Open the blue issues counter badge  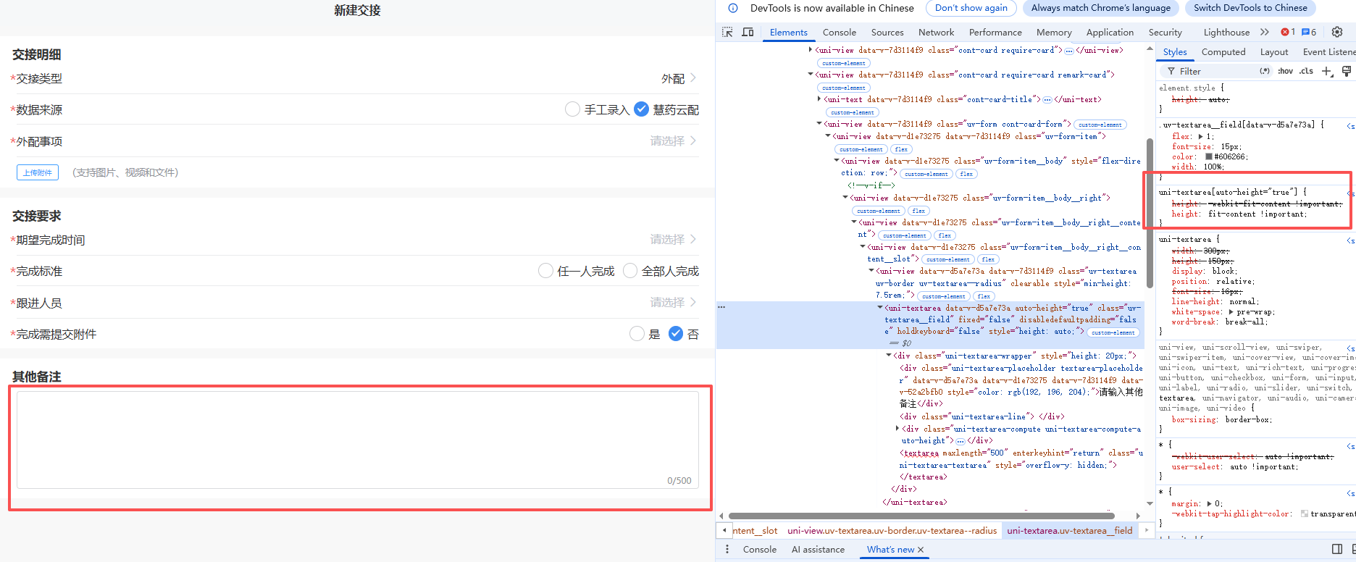coord(1309,32)
